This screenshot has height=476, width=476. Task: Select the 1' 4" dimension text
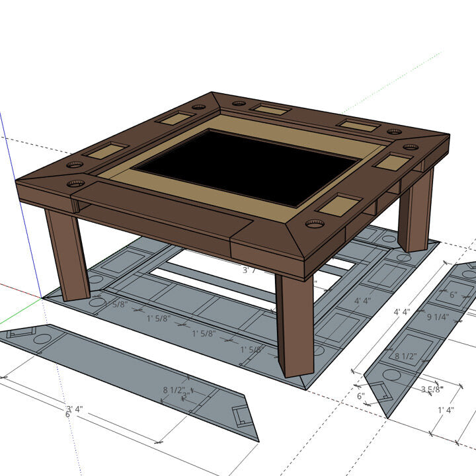pyautogui.click(x=446, y=410)
